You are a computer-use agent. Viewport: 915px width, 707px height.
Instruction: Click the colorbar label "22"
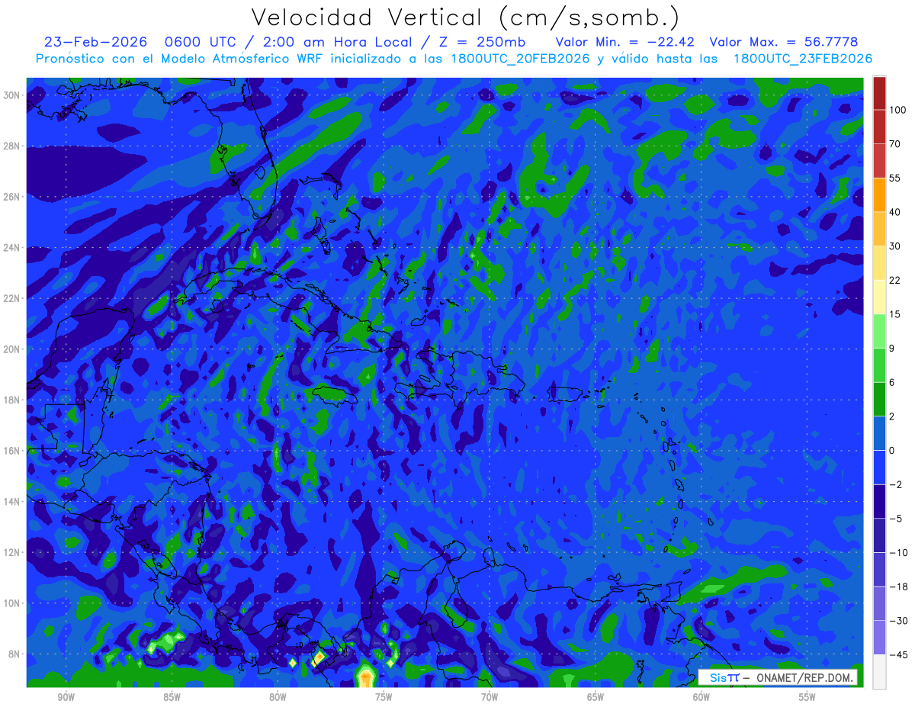[x=895, y=280]
